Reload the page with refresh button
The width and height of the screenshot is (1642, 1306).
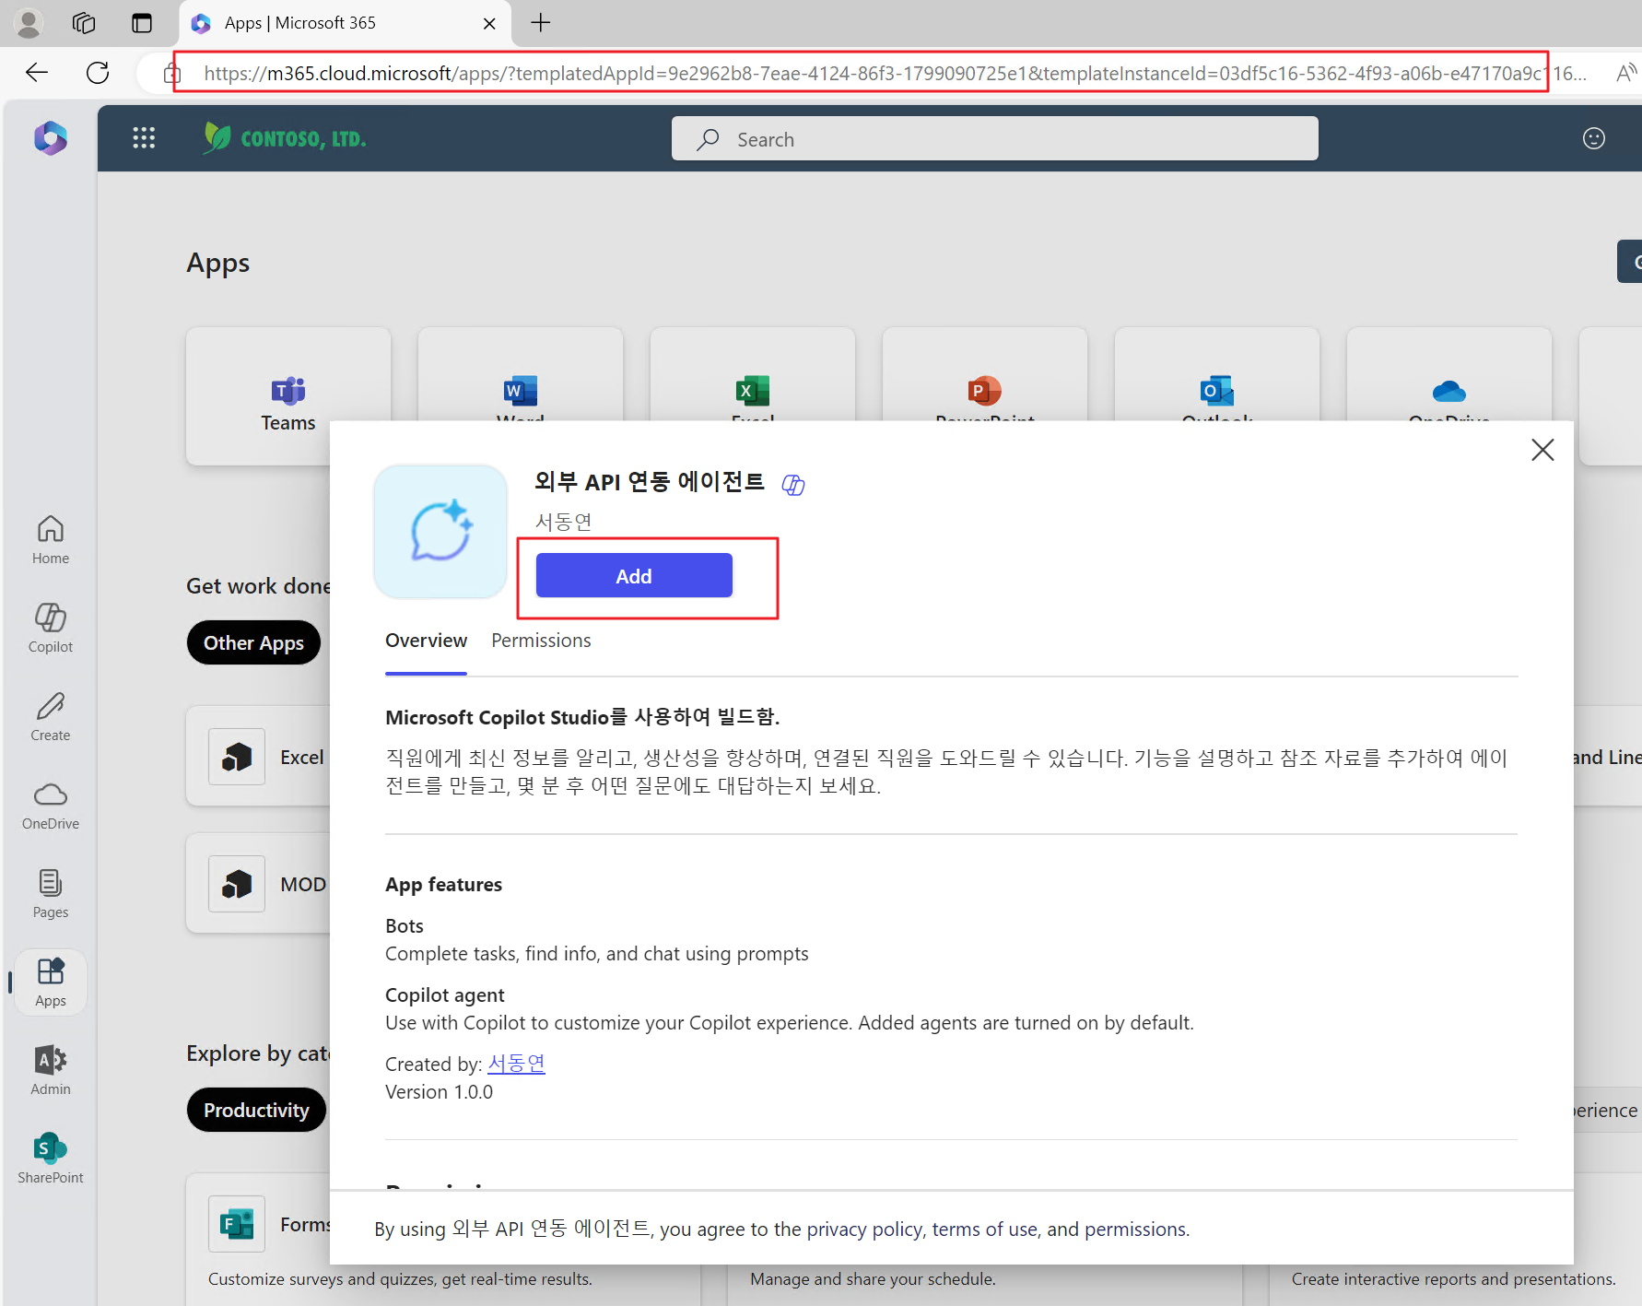point(98,73)
